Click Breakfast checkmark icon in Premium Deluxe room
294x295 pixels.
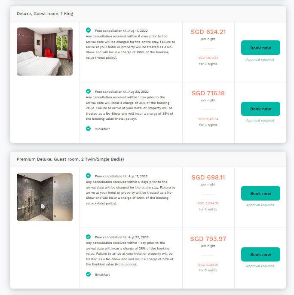pyautogui.click(x=88, y=274)
